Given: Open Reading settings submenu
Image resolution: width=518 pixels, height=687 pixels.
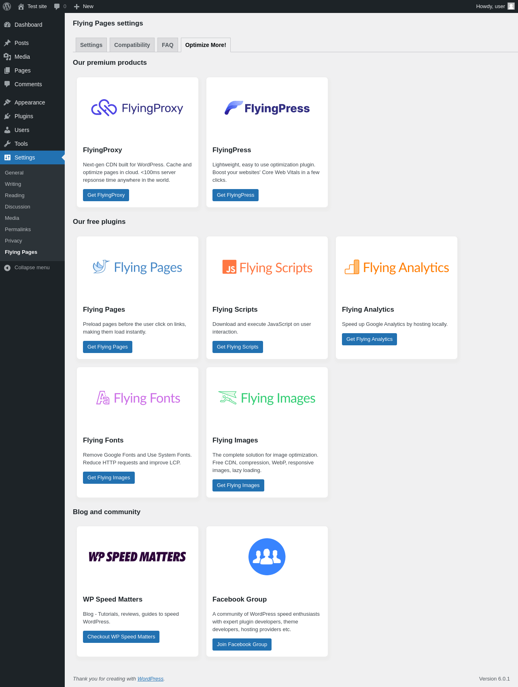Looking at the screenshot, I should pos(32,195).
